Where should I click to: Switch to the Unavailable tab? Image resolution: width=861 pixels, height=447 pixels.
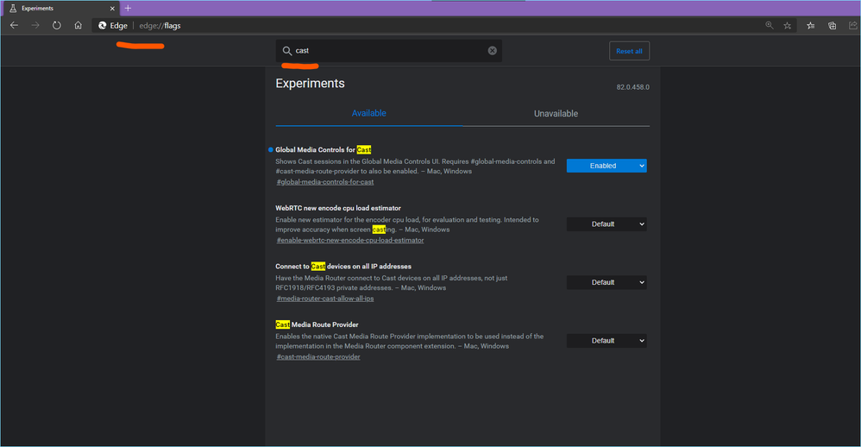pos(556,114)
